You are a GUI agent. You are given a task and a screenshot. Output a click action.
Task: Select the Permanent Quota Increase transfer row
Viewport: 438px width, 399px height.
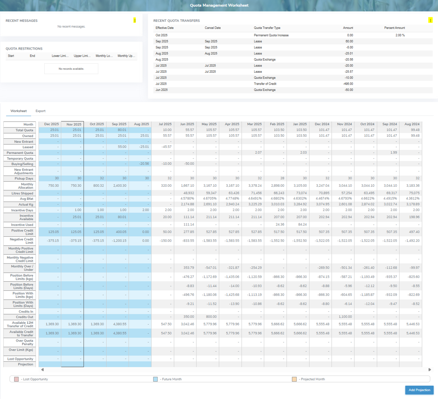coord(271,36)
